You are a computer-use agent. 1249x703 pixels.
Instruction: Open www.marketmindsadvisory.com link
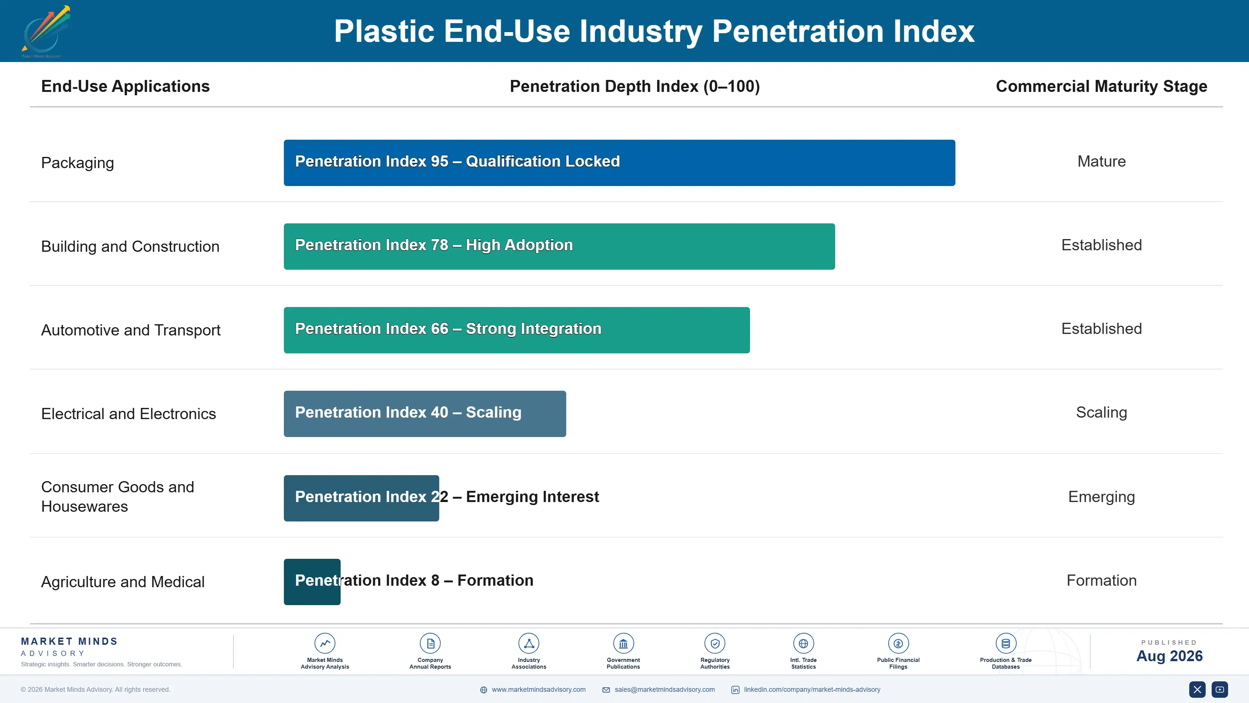click(x=539, y=690)
